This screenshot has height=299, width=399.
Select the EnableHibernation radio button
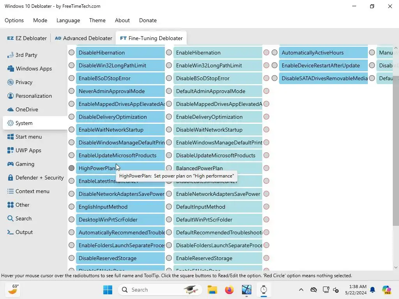tap(169, 53)
